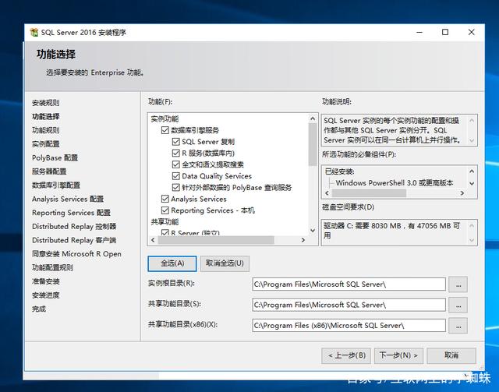Select 安装进度 step in sidebar

tap(46, 295)
